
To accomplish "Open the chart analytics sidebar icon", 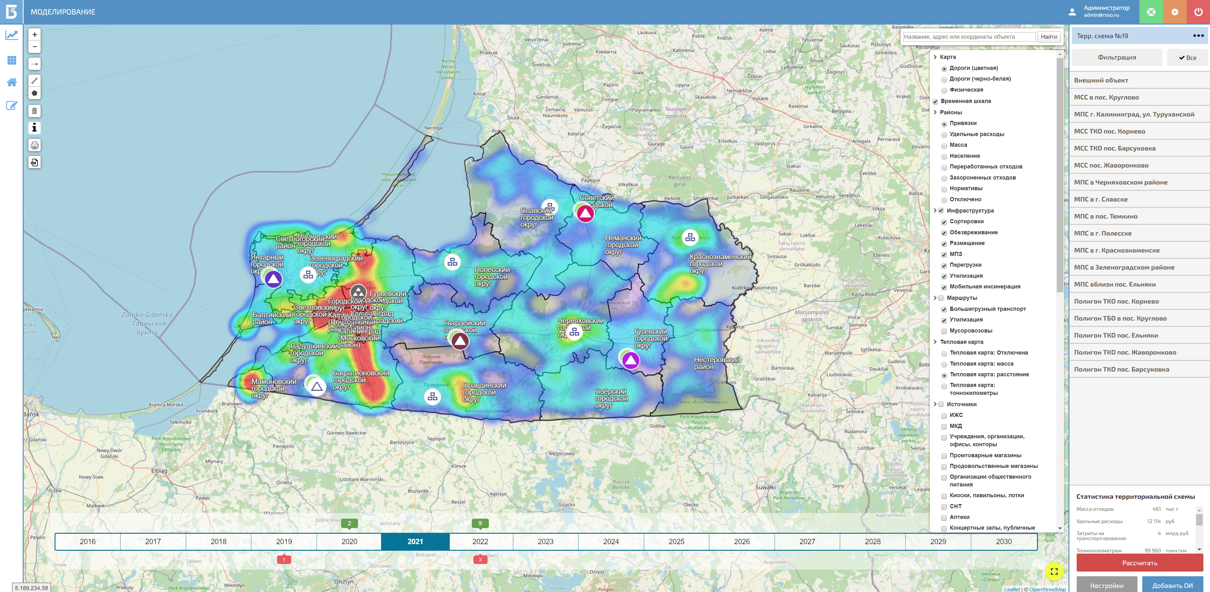I will click(x=12, y=35).
